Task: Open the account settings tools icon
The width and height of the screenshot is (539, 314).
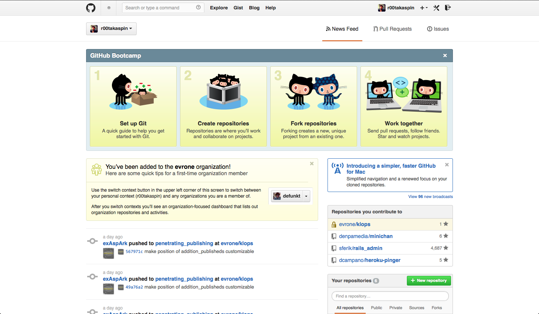Action: coord(436,8)
